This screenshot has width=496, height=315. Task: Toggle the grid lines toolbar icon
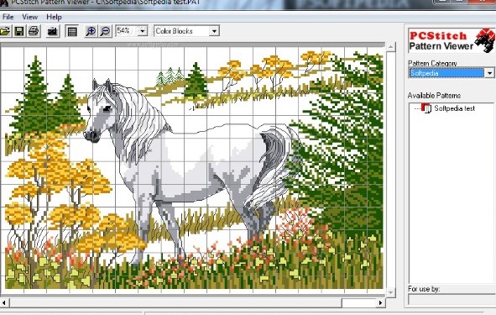[x=72, y=31]
